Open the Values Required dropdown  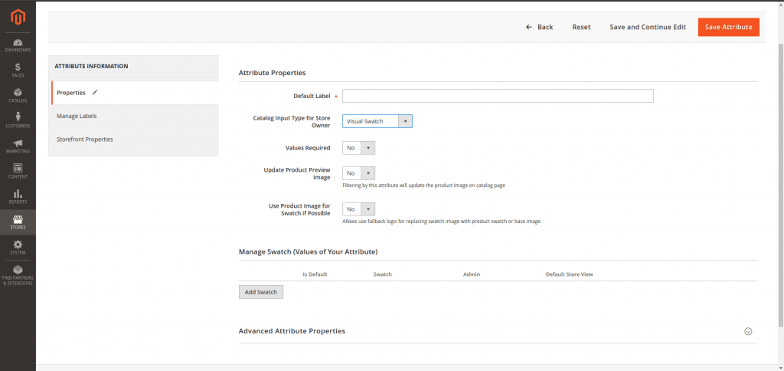click(x=358, y=148)
